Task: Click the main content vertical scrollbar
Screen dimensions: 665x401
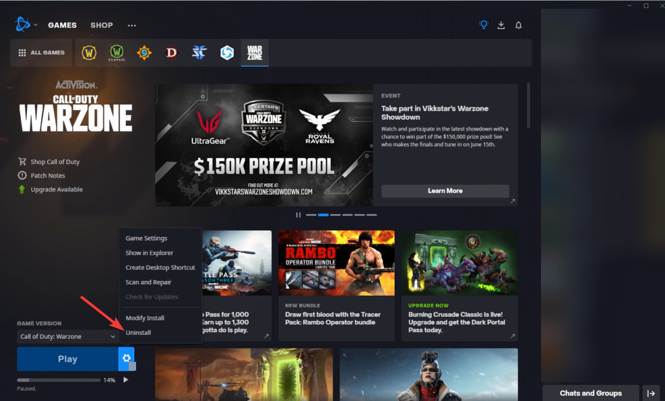Action: pyautogui.click(x=528, y=106)
